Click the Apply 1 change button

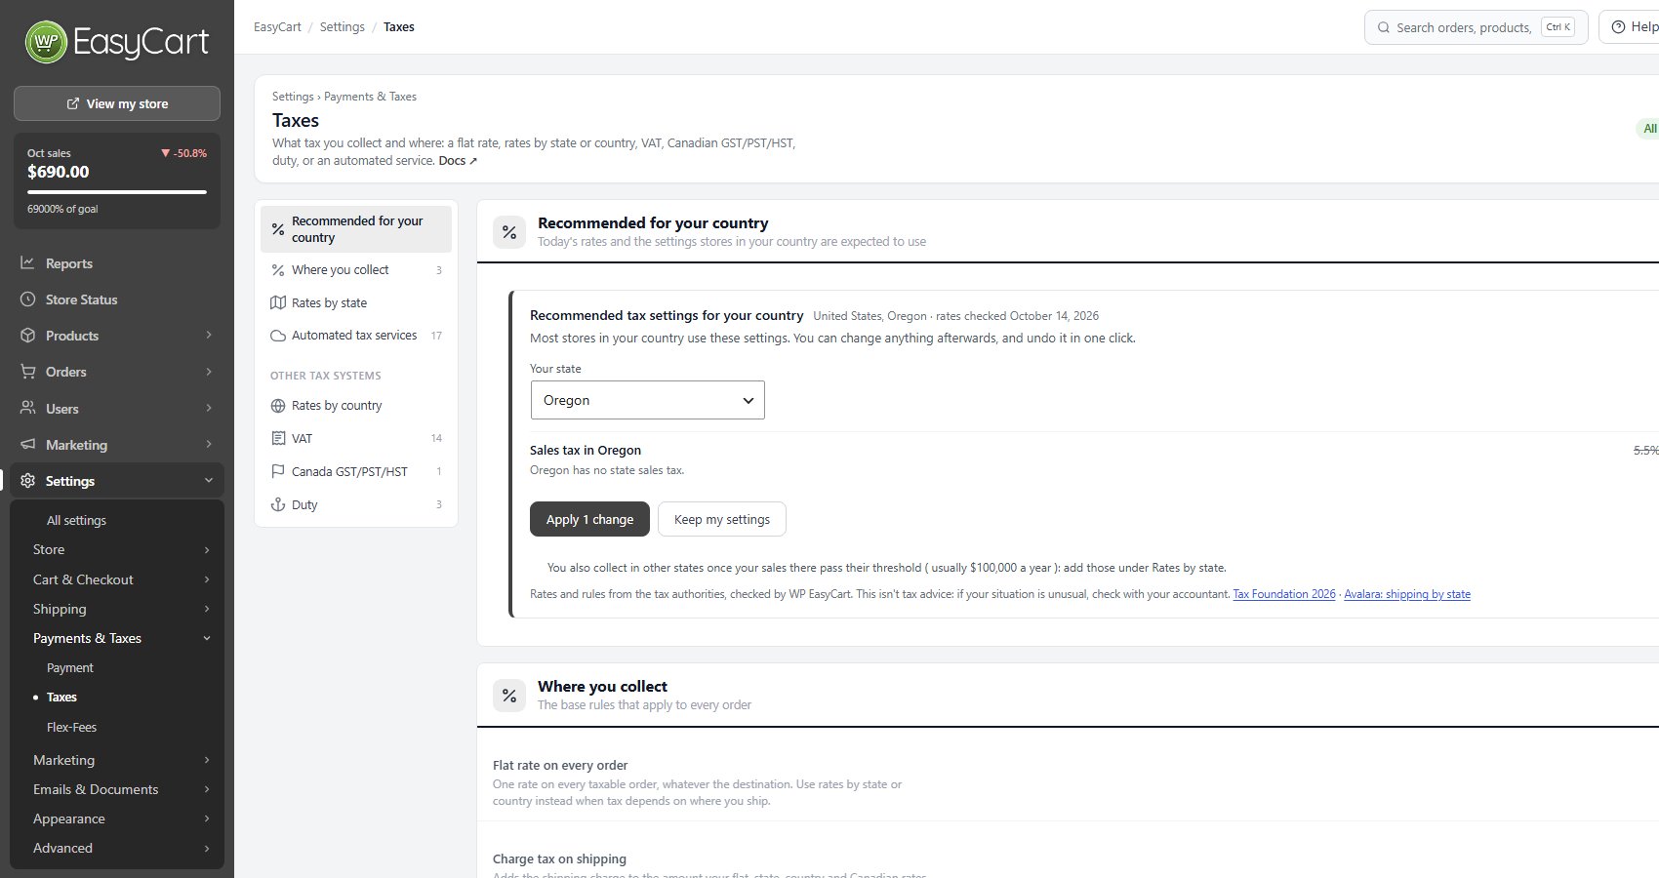(x=589, y=519)
